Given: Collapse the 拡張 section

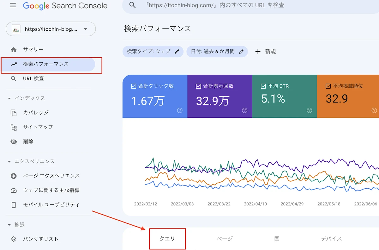Looking at the screenshot, I should pyautogui.click(x=9, y=225).
